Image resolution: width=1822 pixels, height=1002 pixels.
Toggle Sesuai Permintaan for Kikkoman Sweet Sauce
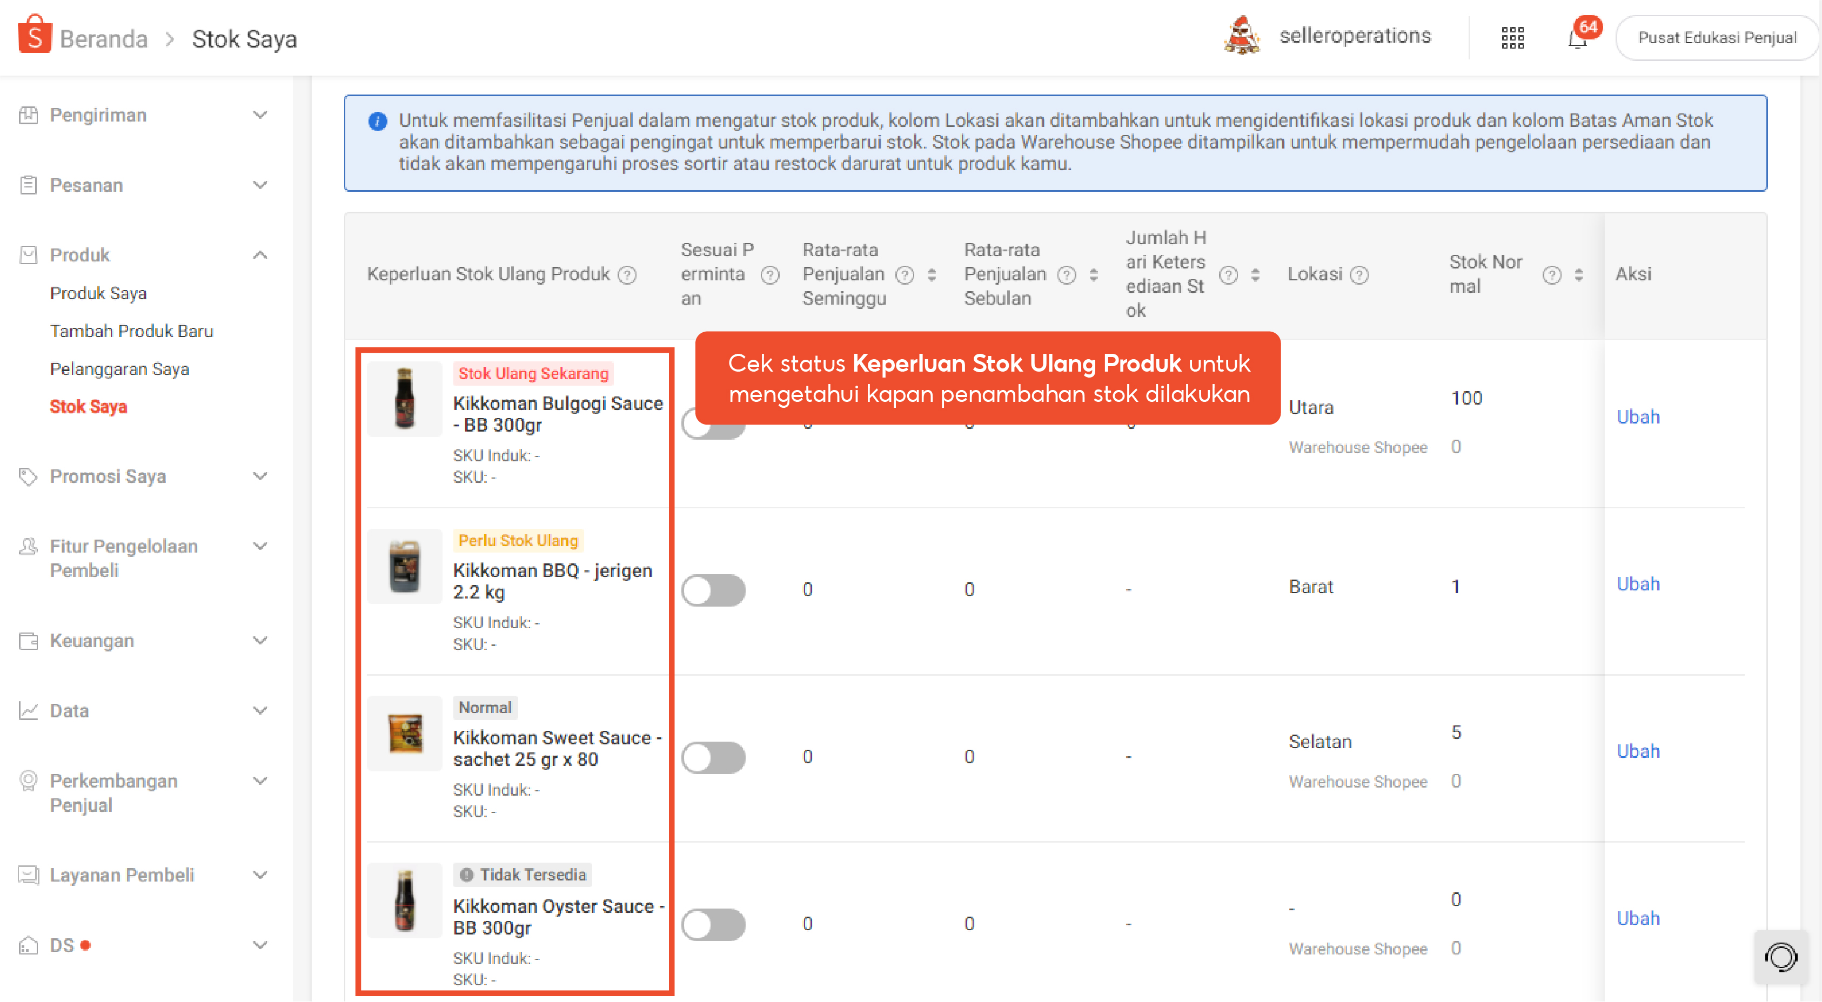point(713,757)
